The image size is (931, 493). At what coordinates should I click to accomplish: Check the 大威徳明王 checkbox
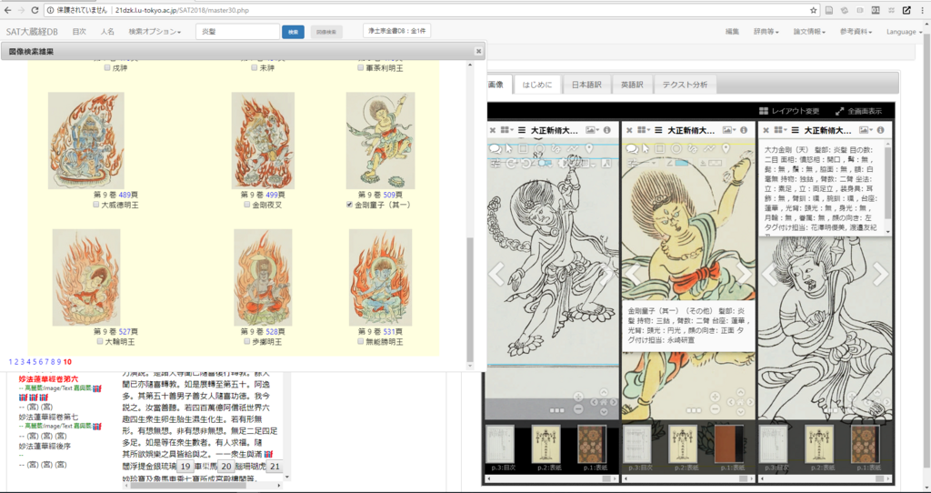[96, 205]
